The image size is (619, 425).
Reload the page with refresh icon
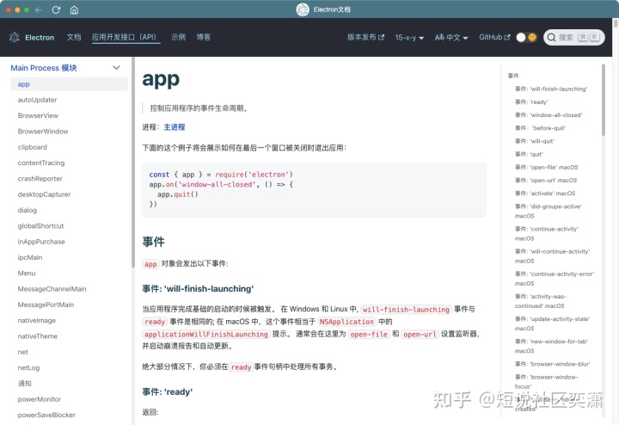[x=56, y=9]
